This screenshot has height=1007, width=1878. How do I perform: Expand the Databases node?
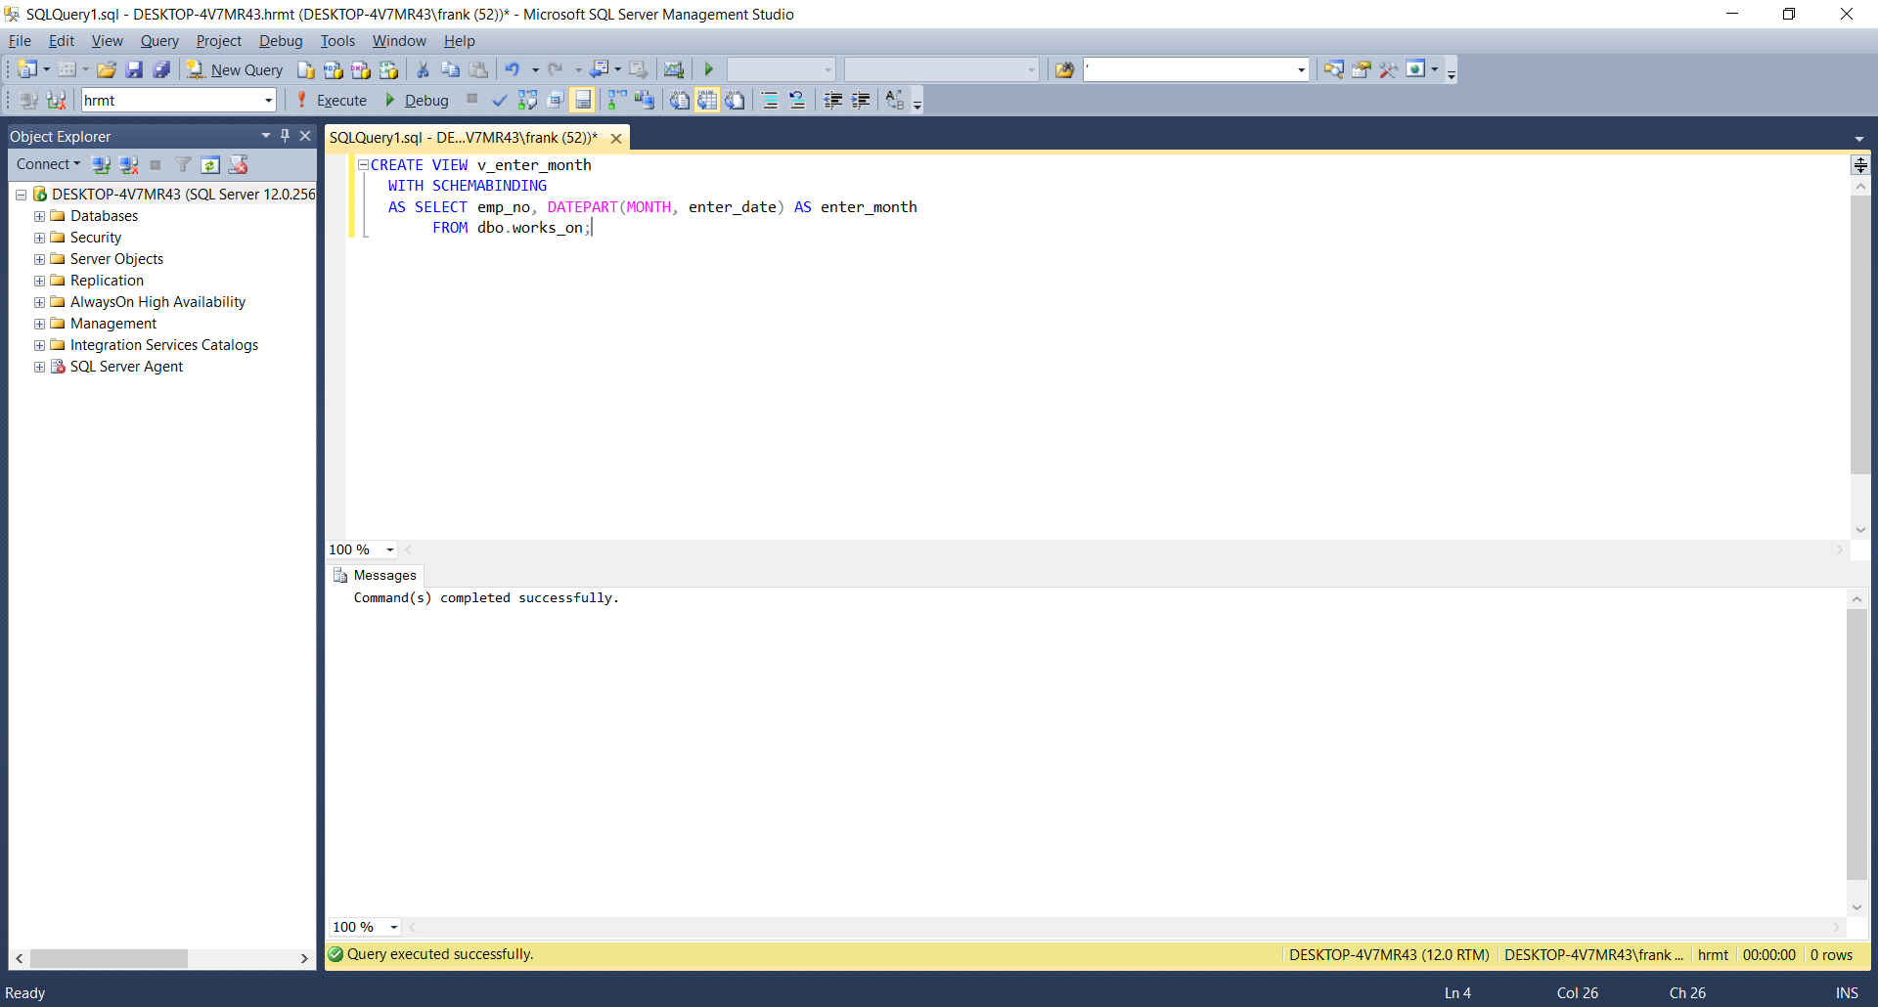tap(39, 216)
